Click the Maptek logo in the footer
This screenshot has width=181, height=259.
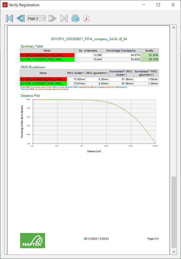coord(33,240)
